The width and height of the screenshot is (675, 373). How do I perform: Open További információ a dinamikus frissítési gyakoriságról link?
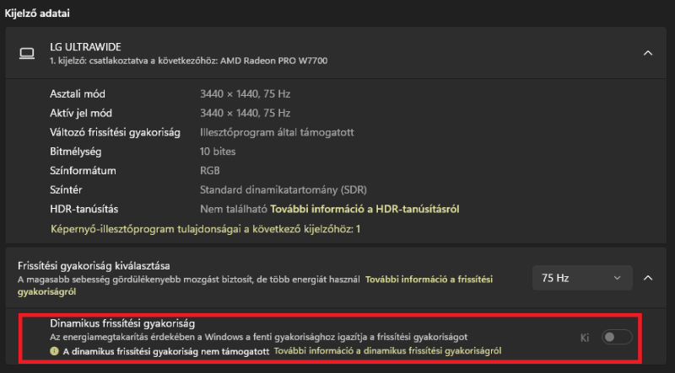[388, 351]
